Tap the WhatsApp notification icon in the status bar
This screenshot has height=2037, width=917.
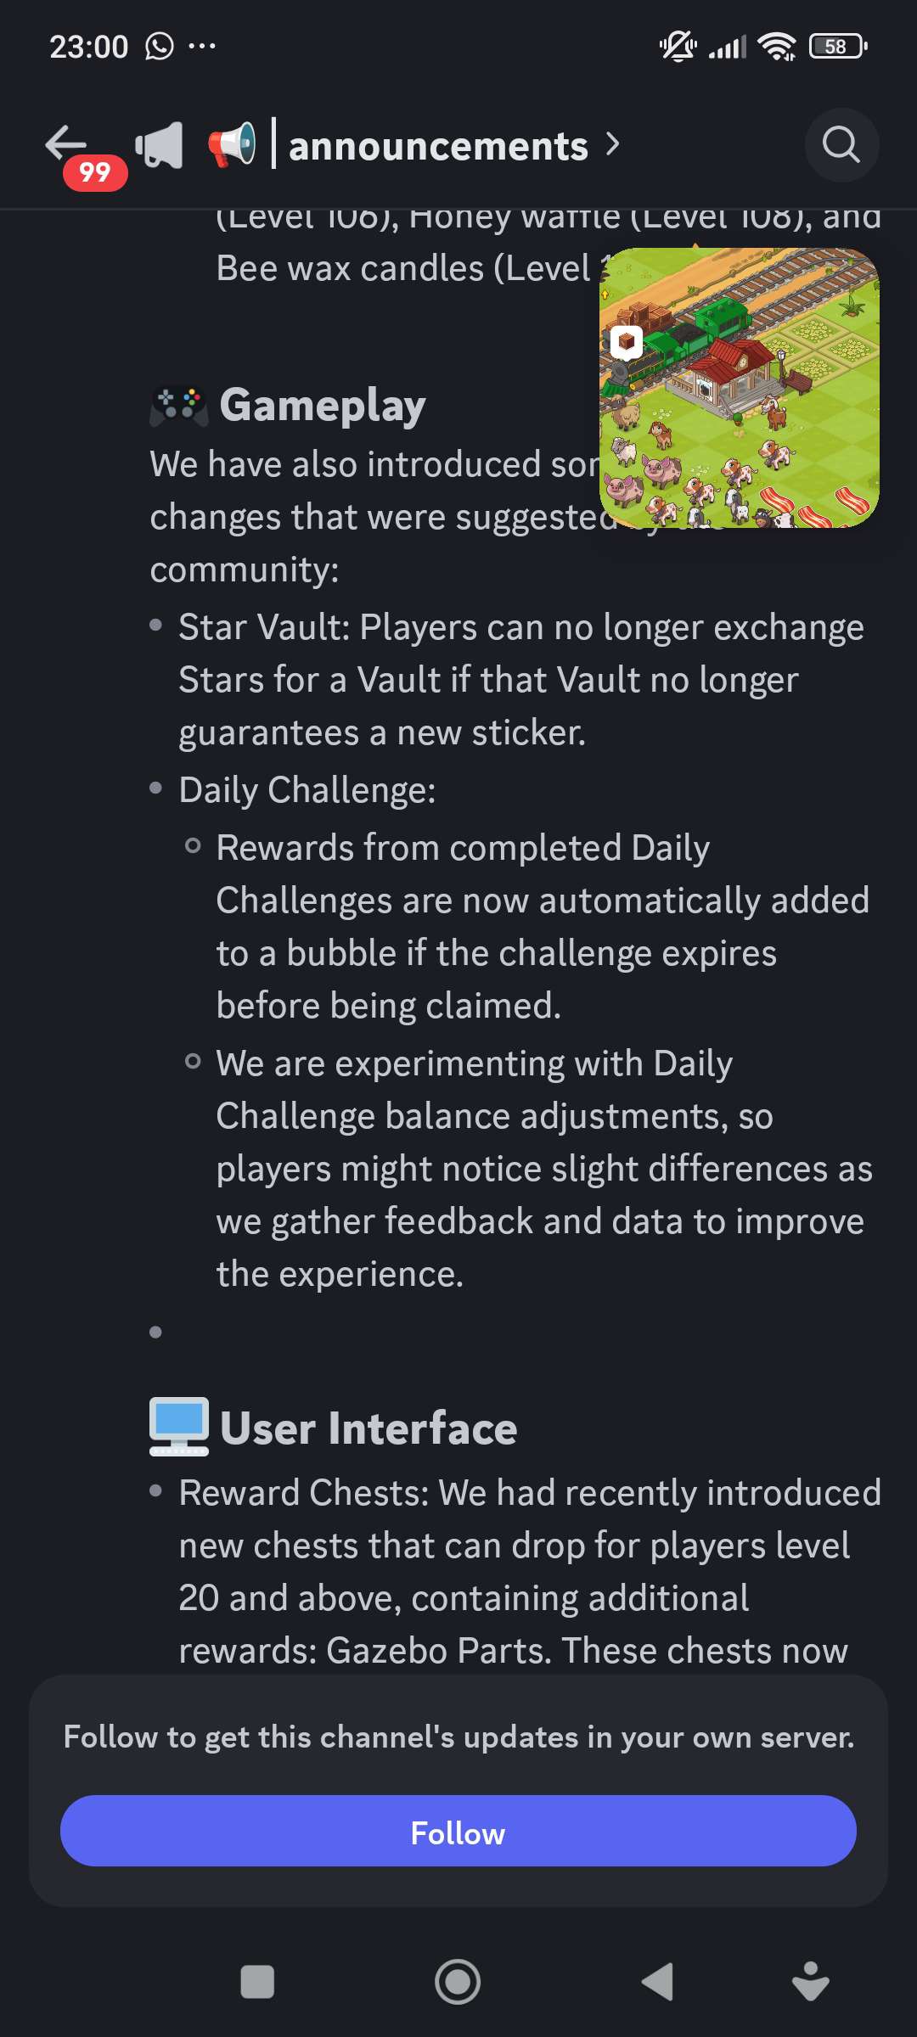[x=159, y=46]
